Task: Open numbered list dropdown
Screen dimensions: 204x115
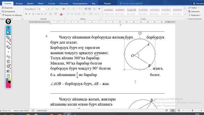Action: point(76,9)
